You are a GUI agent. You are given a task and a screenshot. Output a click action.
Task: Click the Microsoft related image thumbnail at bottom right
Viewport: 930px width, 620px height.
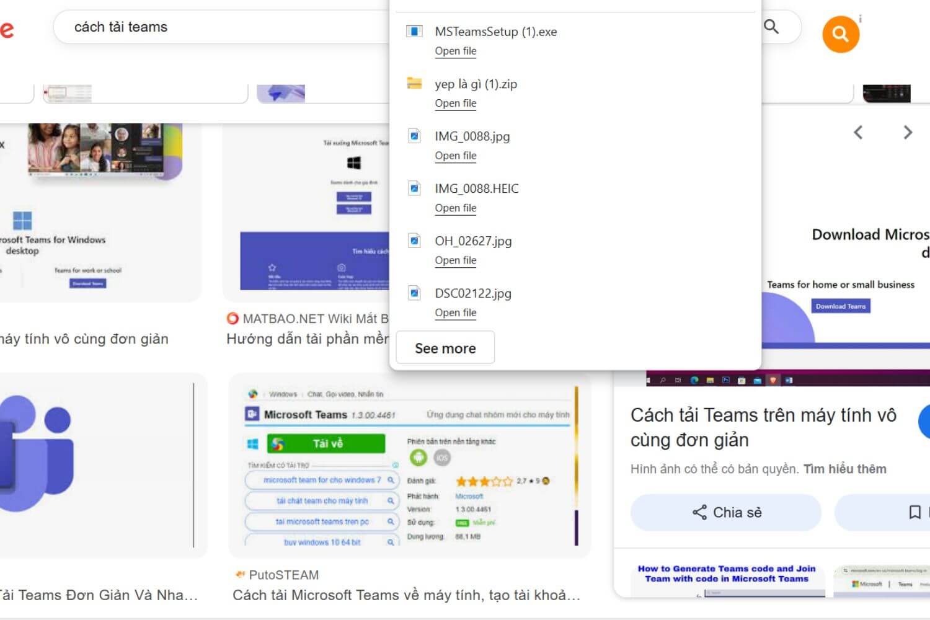coord(882,580)
